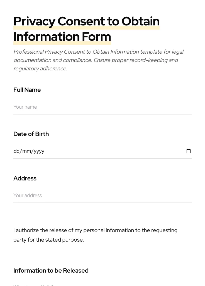205x286 pixels.
Task: Click the underline below the Full Name field
Action: click(x=102, y=114)
